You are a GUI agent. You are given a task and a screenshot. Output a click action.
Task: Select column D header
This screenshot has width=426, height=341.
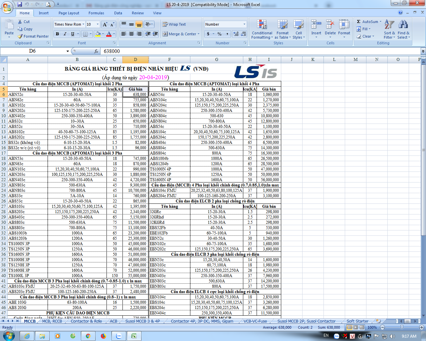point(135,60)
